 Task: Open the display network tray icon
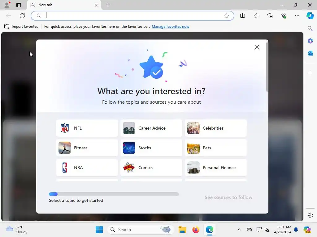click(259, 230)
